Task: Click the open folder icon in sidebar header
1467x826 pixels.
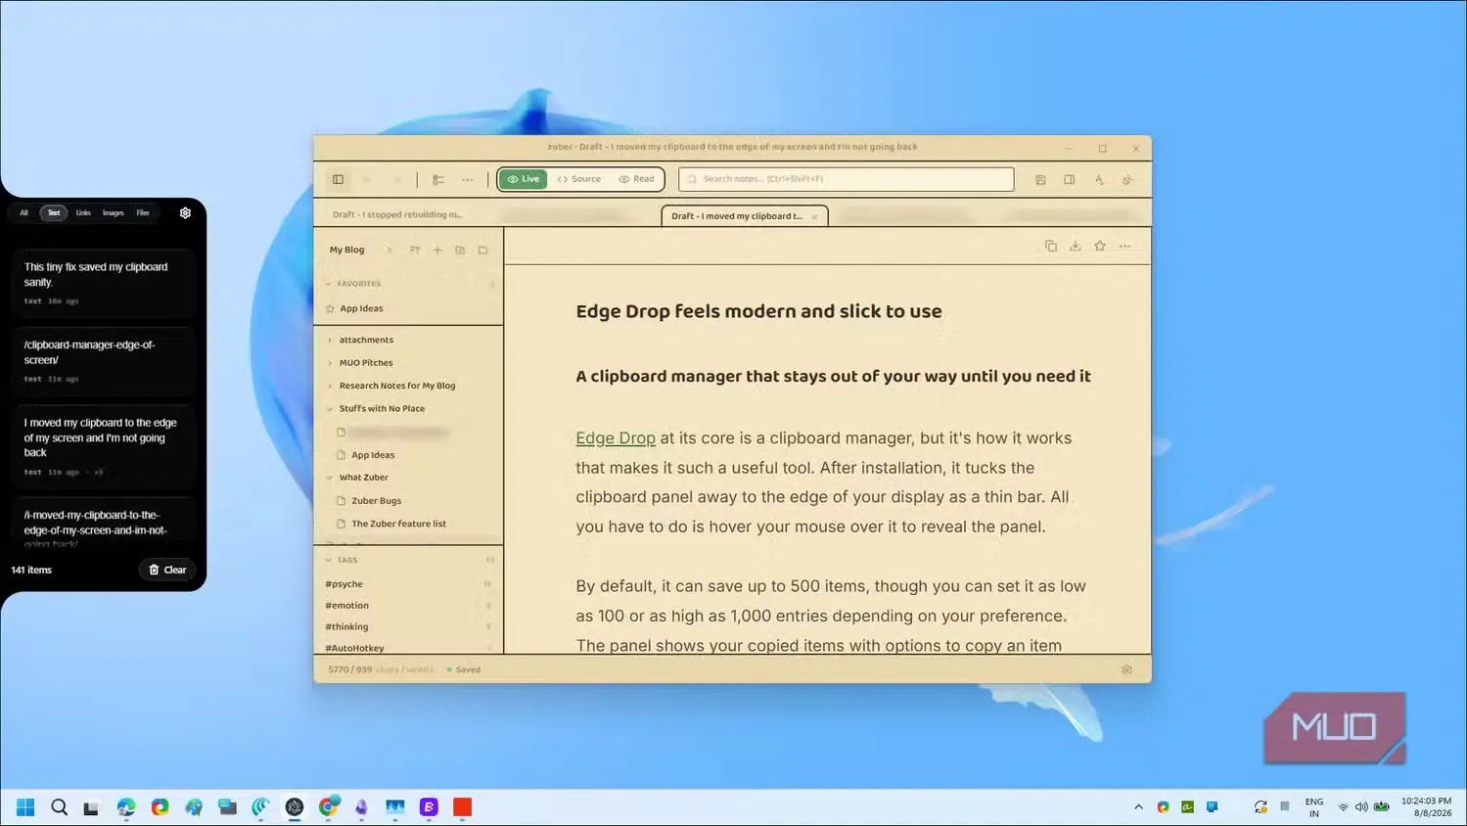Action: (482, 250)
